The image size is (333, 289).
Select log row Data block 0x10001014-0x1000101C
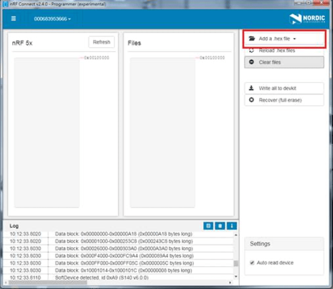118,270
